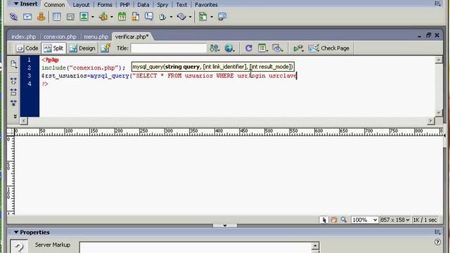
Task: Switch to the PHP insert tab
Action: tap(124, 5)
